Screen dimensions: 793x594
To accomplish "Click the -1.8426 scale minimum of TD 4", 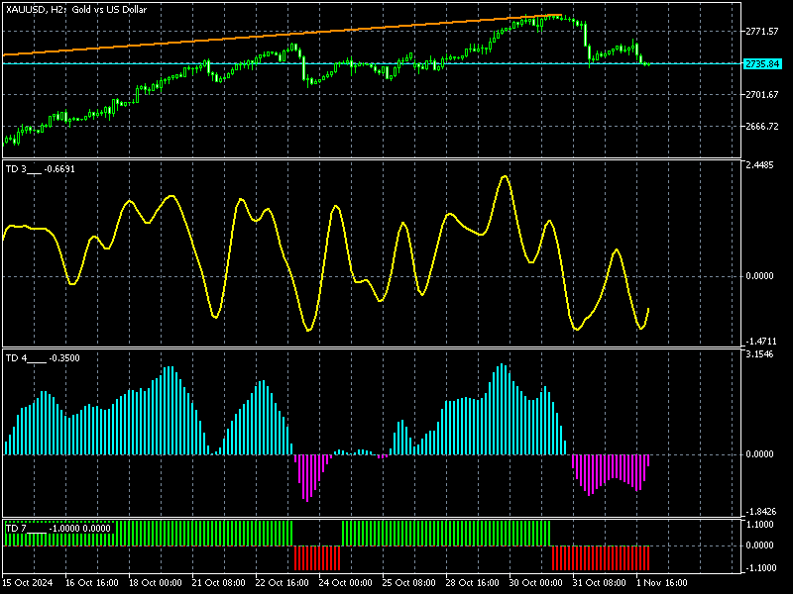I will [x=759, y=512].
